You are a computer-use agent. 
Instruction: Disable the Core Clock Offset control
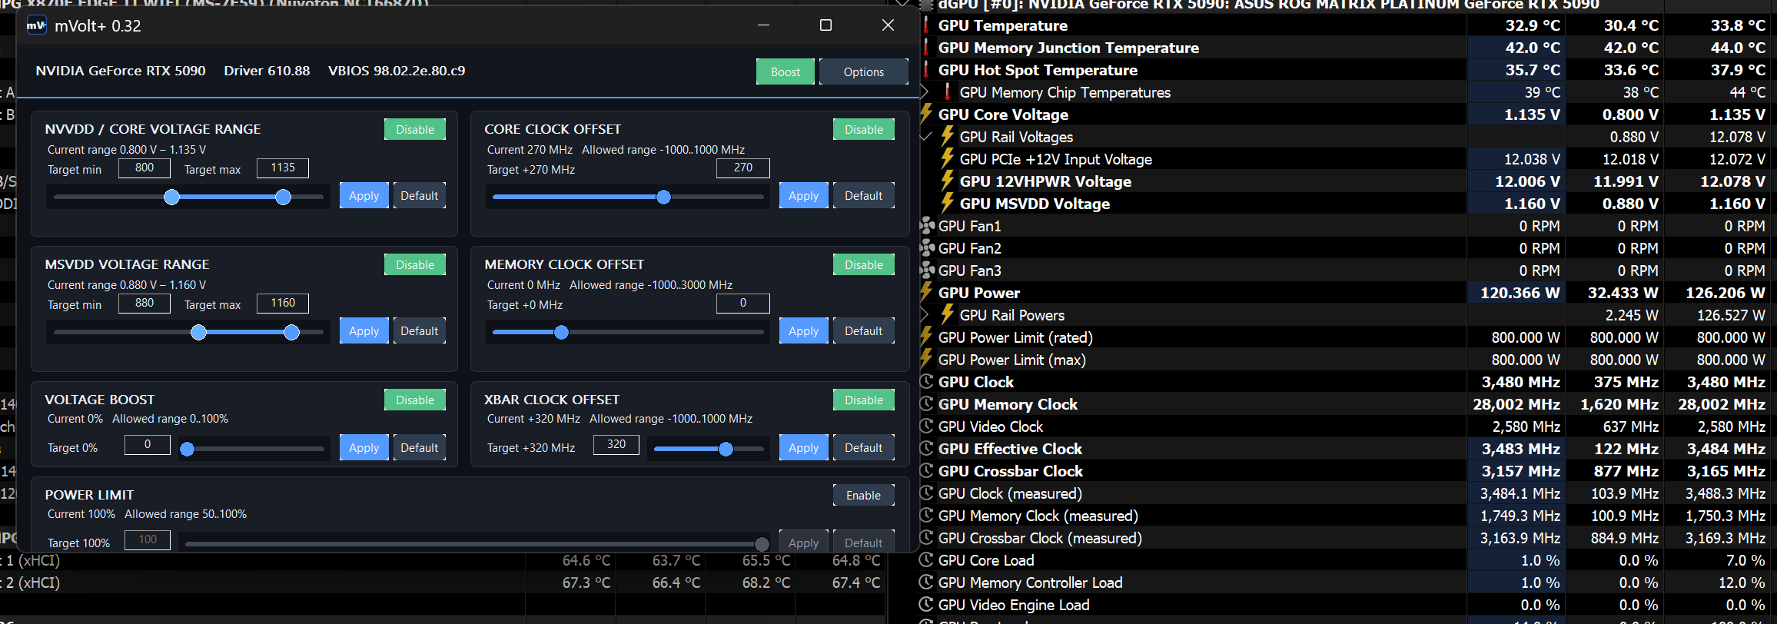pyautogui.click(x=864, y=129)
